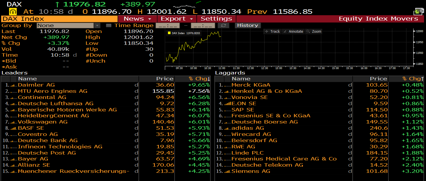Click the Beiersdorf AG name
Screen dimensions: 426x181
coord(254,141)
